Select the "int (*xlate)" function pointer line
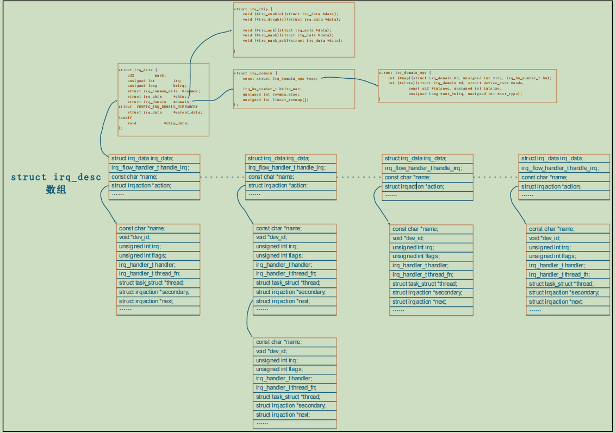The width and height of the screenshot is (616, 433). [456, 83]
